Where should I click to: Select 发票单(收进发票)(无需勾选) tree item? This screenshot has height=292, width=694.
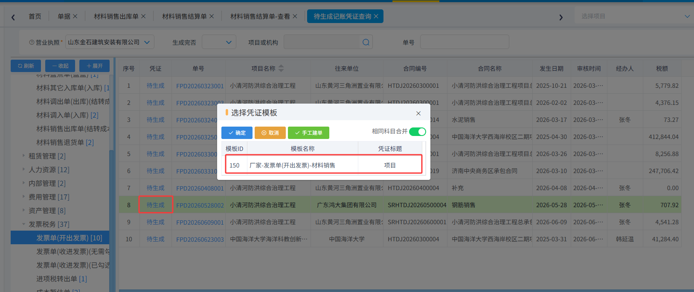pyautogui.click(x=73, y=251)
